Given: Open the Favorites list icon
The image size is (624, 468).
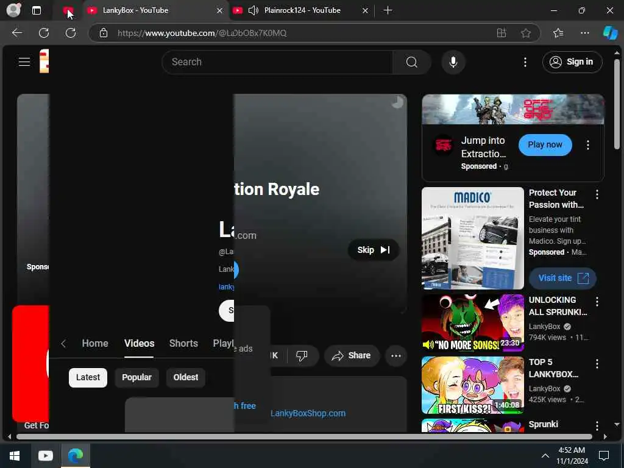Looking at the screenshot, I should 558,33.
